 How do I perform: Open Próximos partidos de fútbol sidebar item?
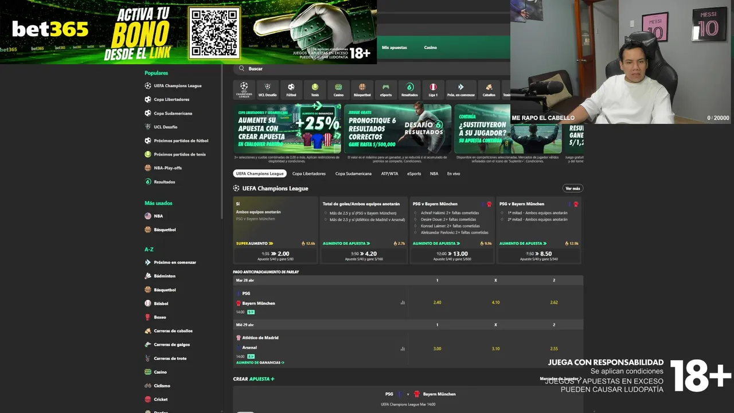pos(181,141)
